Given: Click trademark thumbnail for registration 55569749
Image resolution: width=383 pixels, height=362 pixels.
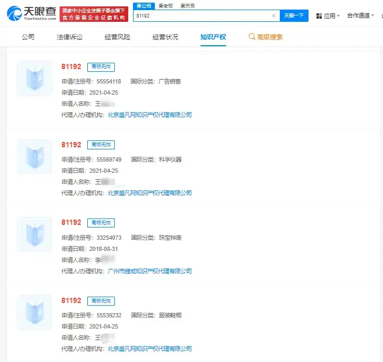Looking at the screenshot, I should click(35, 157).
